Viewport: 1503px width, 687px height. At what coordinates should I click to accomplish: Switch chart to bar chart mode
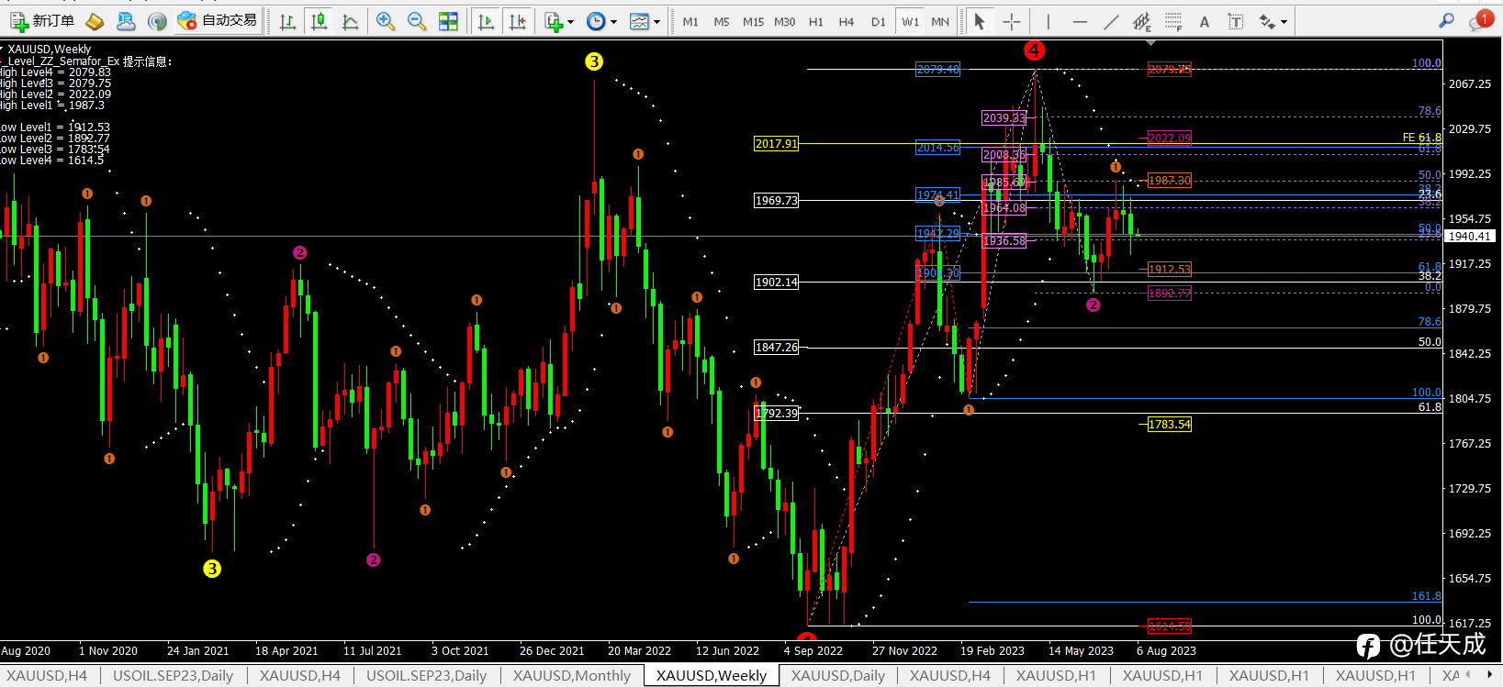(287, 21)
